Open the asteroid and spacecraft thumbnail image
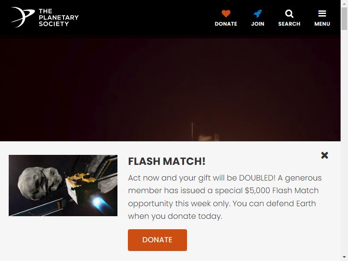The width and height of the screenshot is (348, 261). 63,185
